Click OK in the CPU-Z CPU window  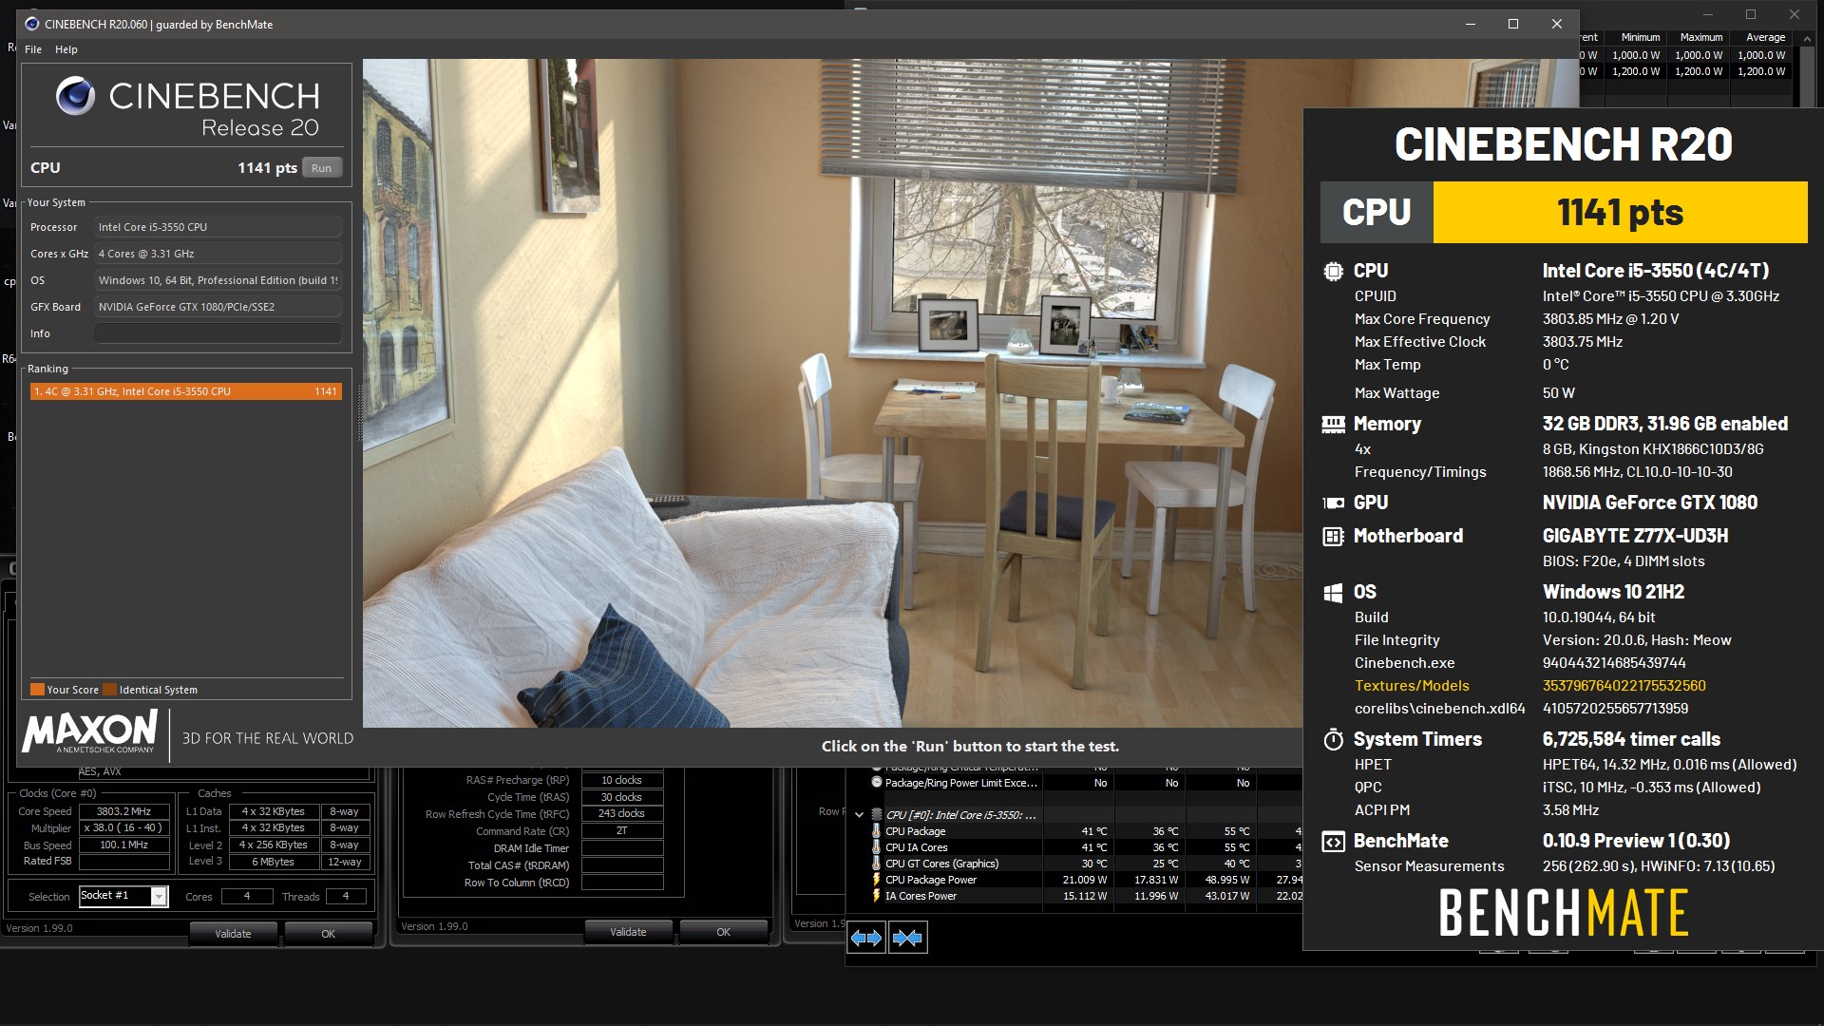[x=328, y=934]
